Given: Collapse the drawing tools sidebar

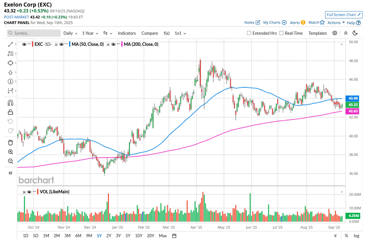Looking at the screenshot, I should coord(10,173).
